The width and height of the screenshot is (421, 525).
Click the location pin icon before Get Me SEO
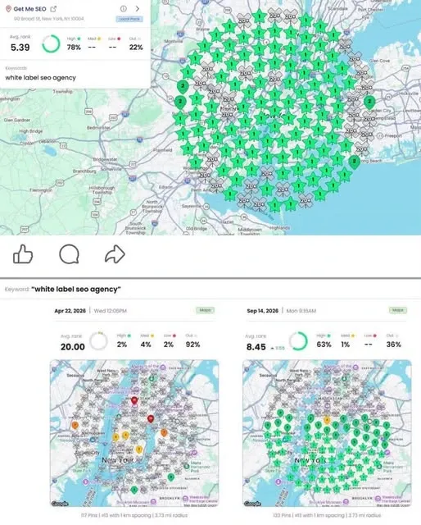click(8, 9)
